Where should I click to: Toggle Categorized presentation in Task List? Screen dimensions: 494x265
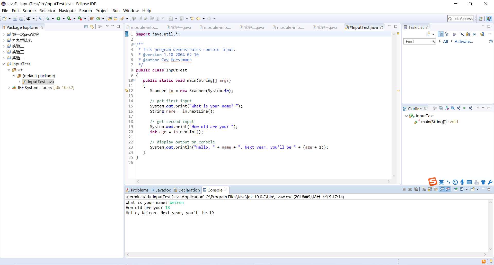click(440, 34)
